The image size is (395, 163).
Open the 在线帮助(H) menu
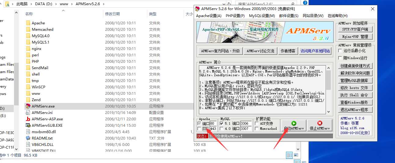pos(338,16)
